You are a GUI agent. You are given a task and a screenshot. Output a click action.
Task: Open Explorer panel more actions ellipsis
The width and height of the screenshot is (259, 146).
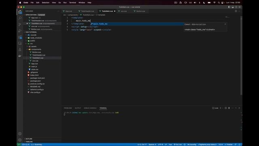[58, 11]
